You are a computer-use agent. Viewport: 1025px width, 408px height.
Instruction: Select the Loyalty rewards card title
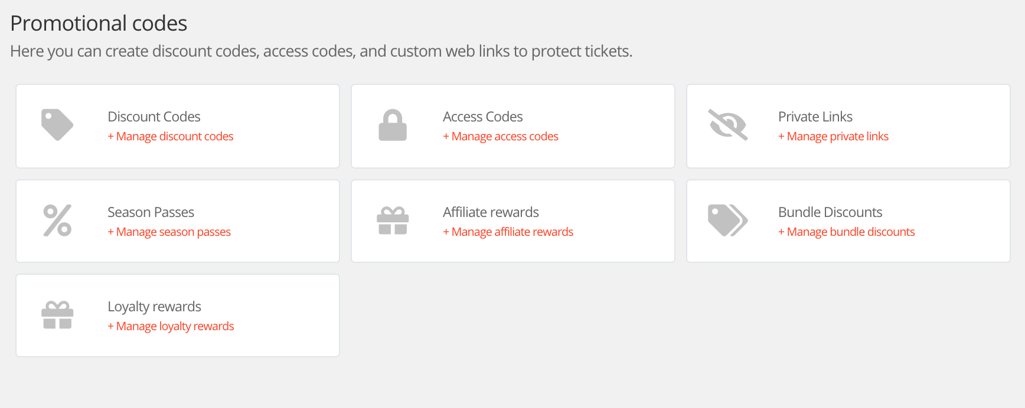click(x=154, y=307)
